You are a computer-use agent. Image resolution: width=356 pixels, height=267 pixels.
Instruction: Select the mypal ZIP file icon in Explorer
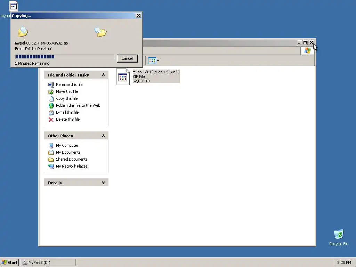(123, 77)
